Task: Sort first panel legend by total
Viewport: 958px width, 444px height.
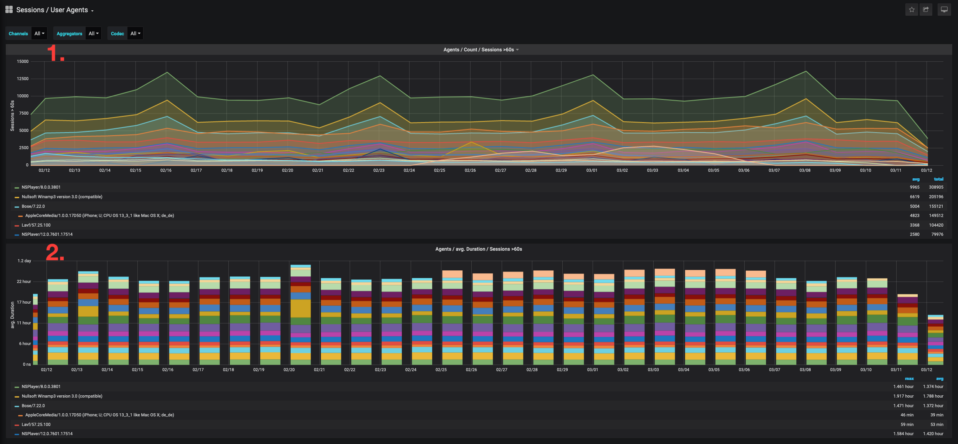Action: 938,179
